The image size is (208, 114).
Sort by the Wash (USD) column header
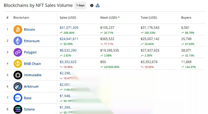[110, 18]
